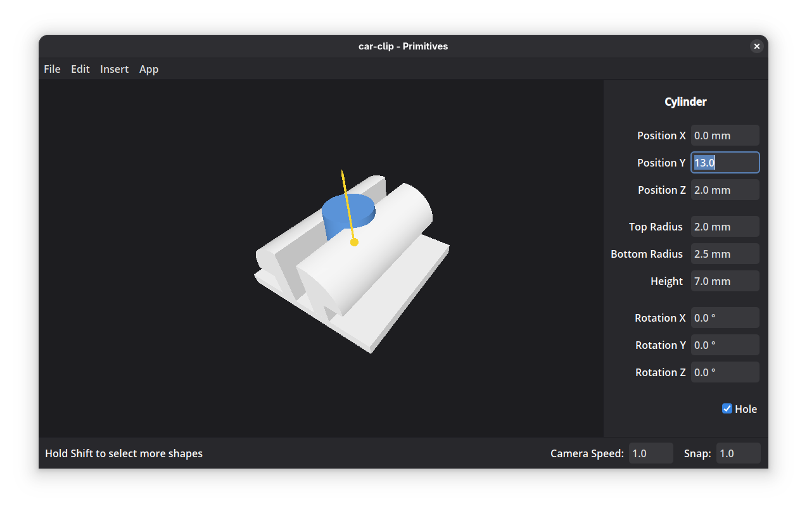Image resolution: width=807 pixels, height=511 pixels.
Task: Click the Snap value field
Action: click(738, 453)
